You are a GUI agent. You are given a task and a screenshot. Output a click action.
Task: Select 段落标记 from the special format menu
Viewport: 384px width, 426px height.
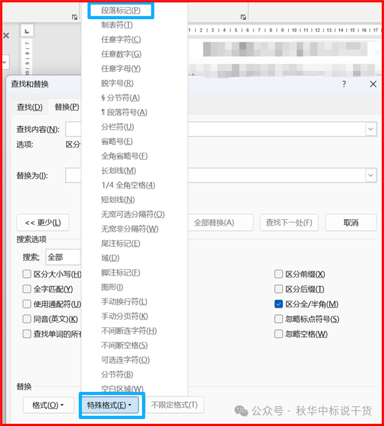121,11
